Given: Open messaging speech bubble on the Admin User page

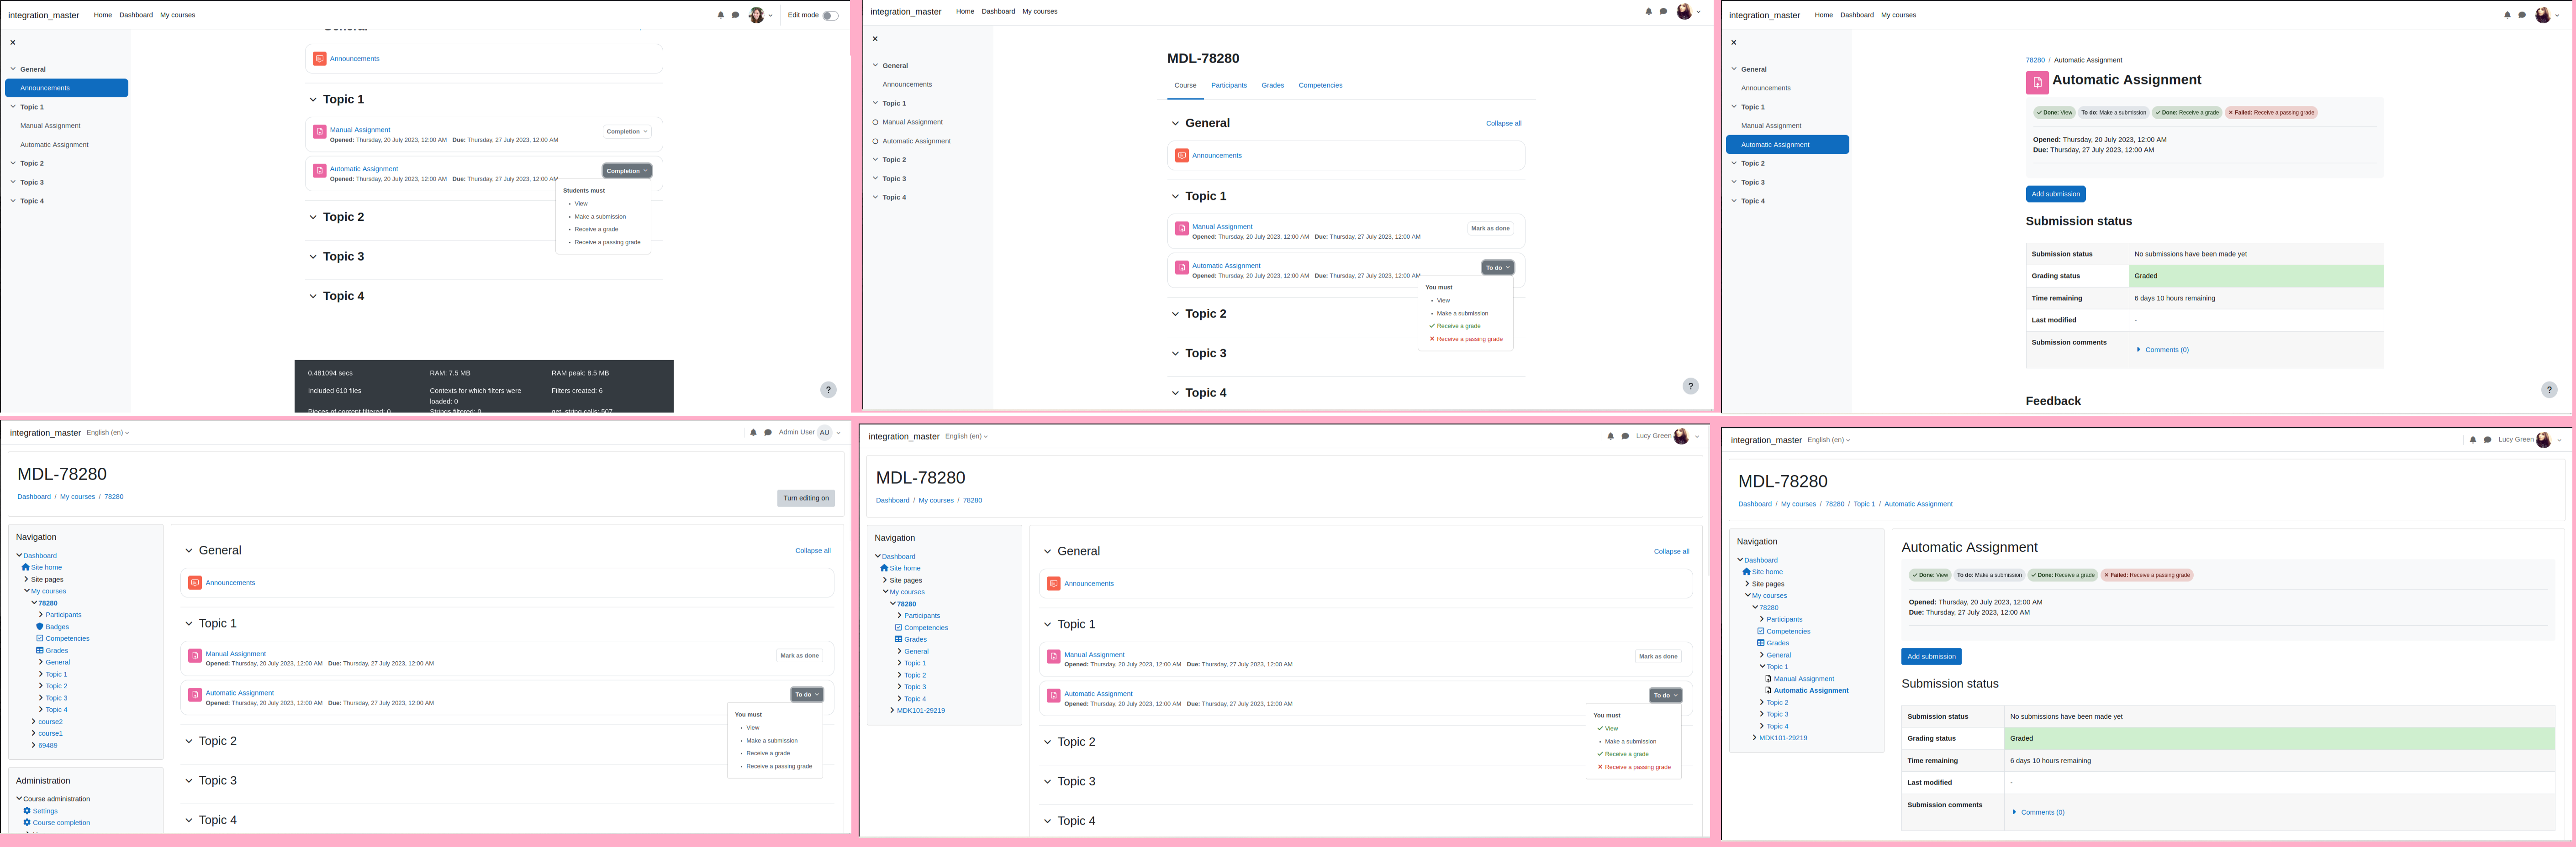Looking at the screenshot, I should 768,433.
